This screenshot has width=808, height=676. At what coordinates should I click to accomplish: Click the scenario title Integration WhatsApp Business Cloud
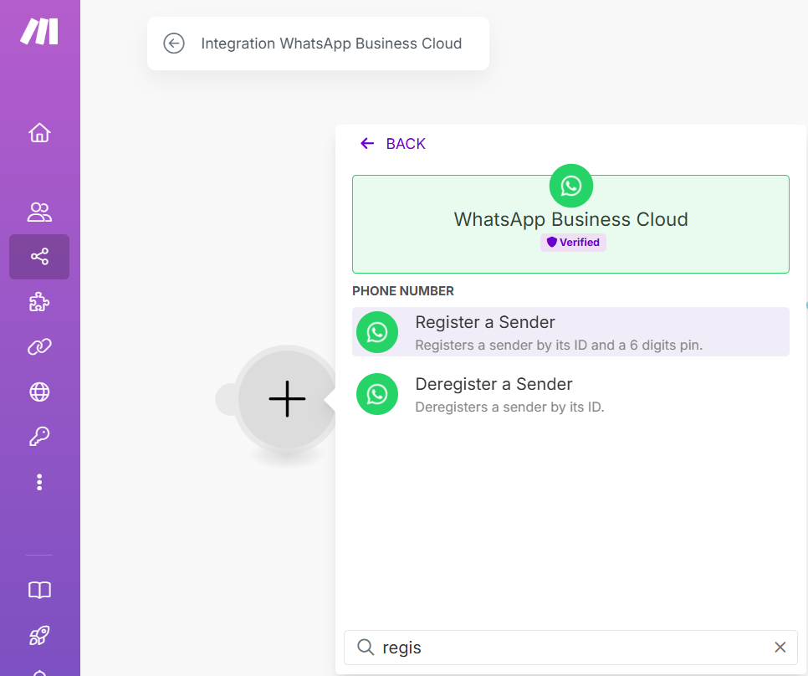coord(331,44)
